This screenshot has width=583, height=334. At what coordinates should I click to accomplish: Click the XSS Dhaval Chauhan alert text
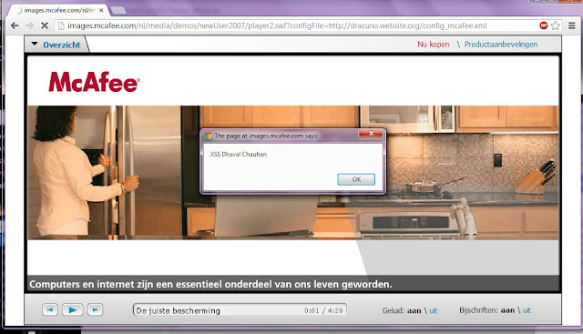point(239,154)
